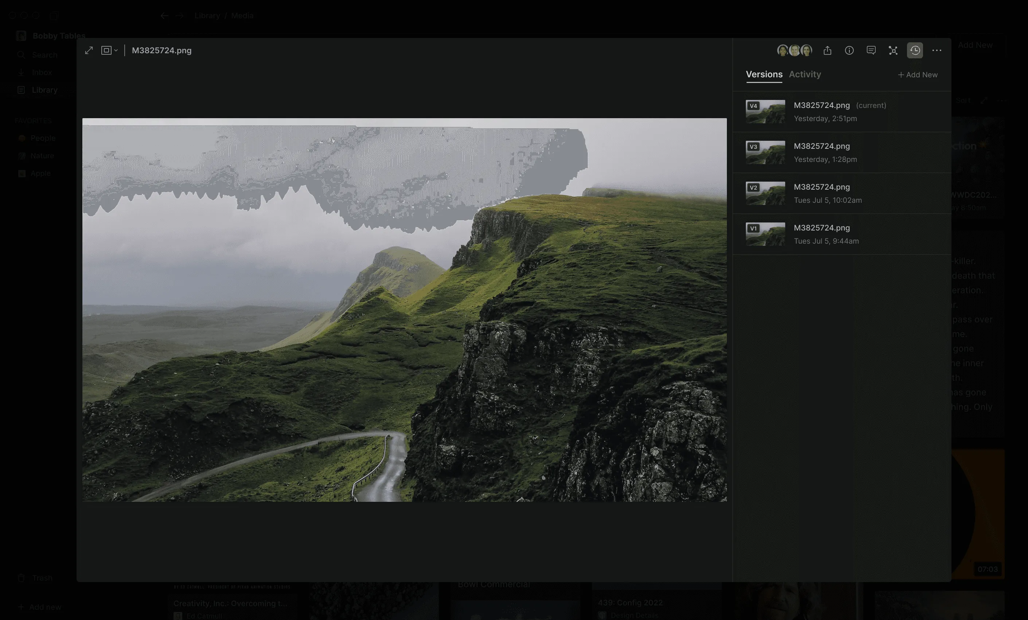Click the connections graph icon
This screenshot has height=620, width=1028.
(893, 51)
